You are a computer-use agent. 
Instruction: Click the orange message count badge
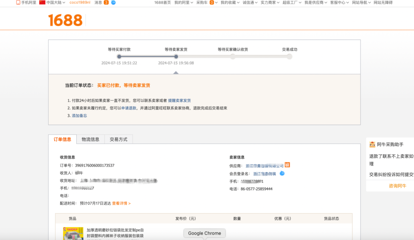(106, 3)
